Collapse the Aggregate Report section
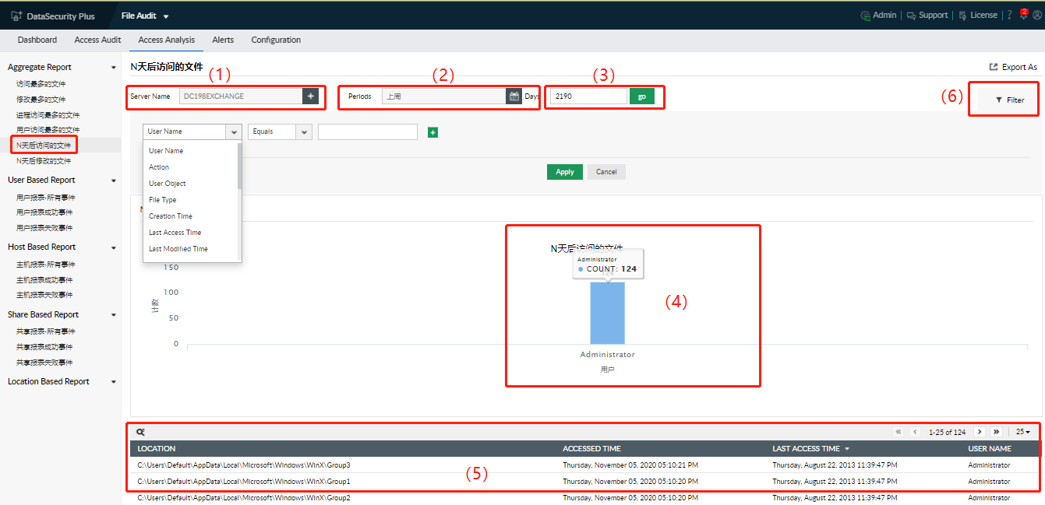This screenshot has width=1045, height=505. tap(114, 68)
